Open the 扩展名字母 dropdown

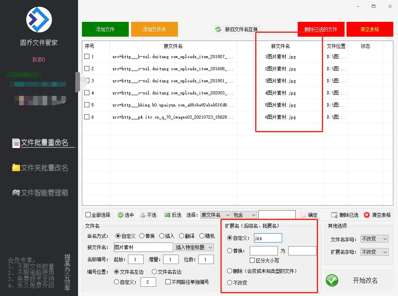(375, 252)
